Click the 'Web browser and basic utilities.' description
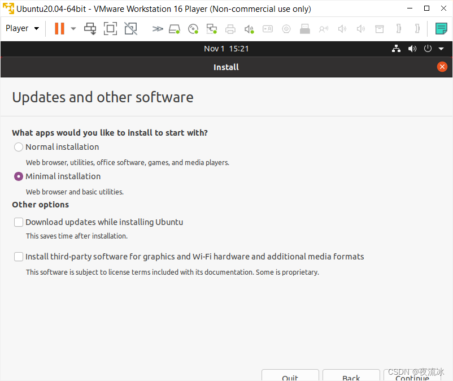 pyautogui.click(x=75, y=192)
